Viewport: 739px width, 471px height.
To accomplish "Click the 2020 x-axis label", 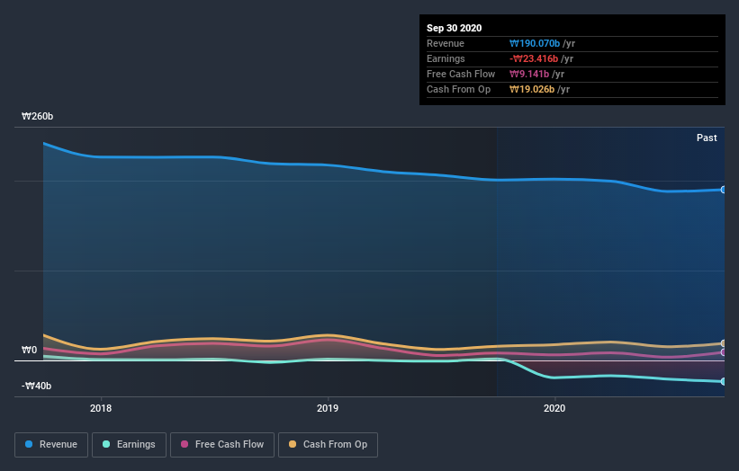I will pos(554,408).
